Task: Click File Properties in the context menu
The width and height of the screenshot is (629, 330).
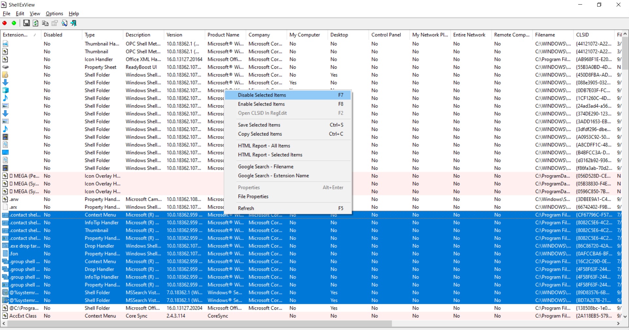Action: tap(253, 196)
